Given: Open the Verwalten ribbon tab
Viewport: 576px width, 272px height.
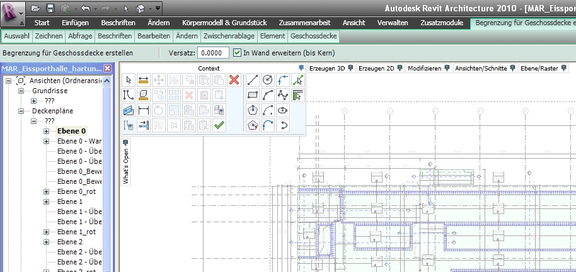Looking at the screenshot, I should pos(393,23).
